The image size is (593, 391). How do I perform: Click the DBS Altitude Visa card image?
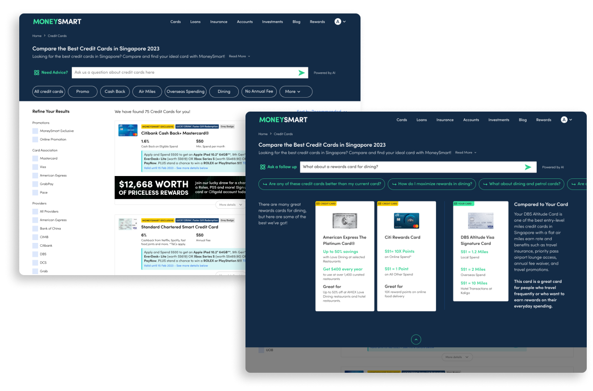point(481,221)
